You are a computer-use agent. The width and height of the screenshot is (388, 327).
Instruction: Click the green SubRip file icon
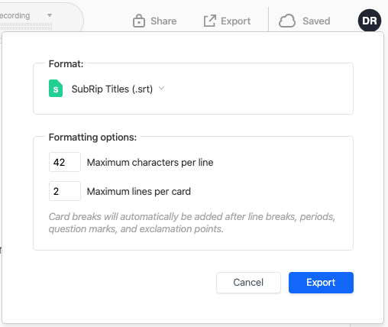[x=56, y=89]
